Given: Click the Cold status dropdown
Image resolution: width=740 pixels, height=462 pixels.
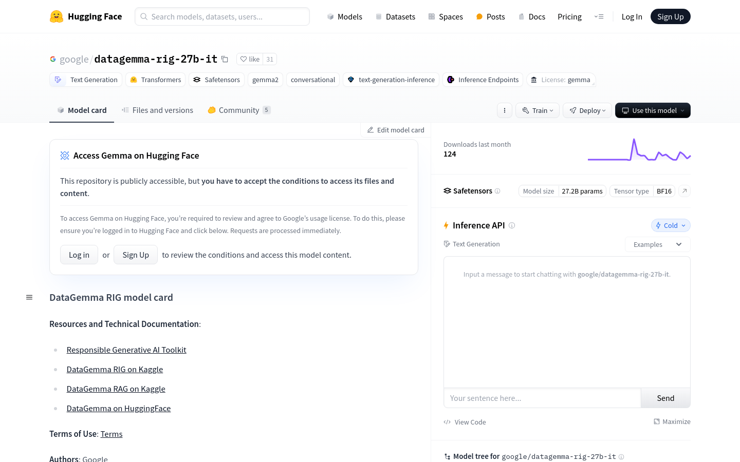Looking at the screenshot, I should [671, 225].
